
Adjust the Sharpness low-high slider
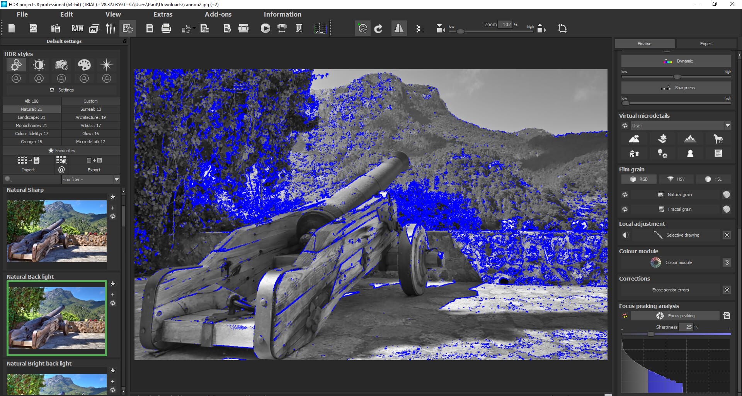coord(676,103)
